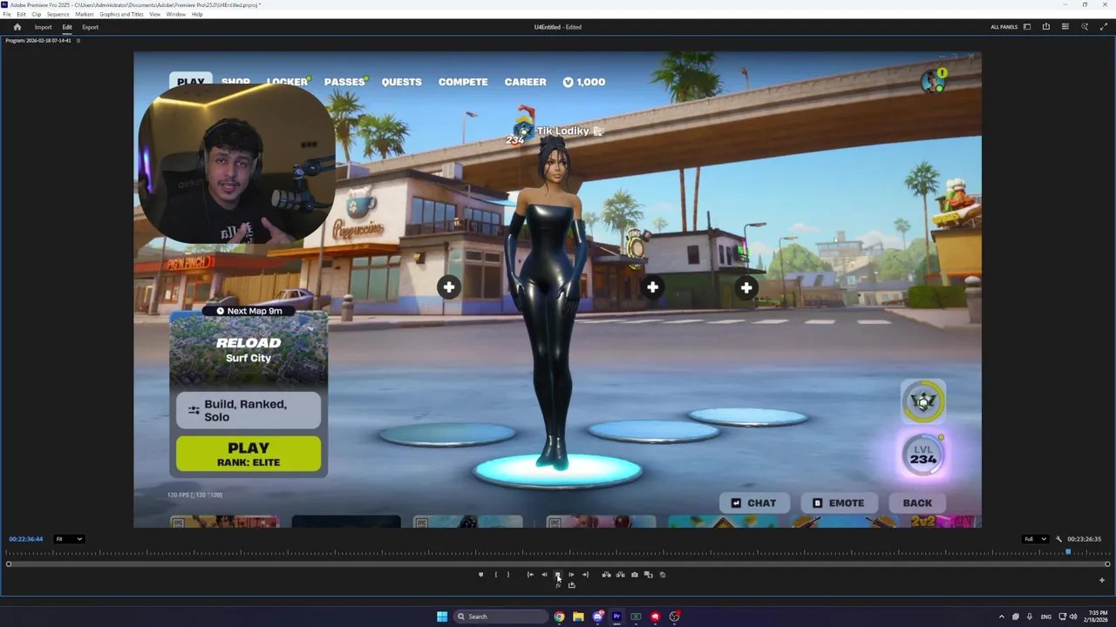This screenshot has height=627, width=1116.
Task: Open the Workspaces icon
Action: click(x=1027, y=27)
